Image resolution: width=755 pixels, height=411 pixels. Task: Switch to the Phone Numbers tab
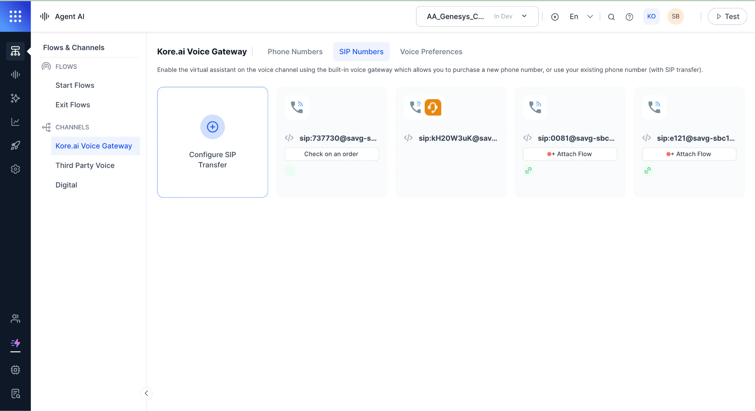coord(295,52)
